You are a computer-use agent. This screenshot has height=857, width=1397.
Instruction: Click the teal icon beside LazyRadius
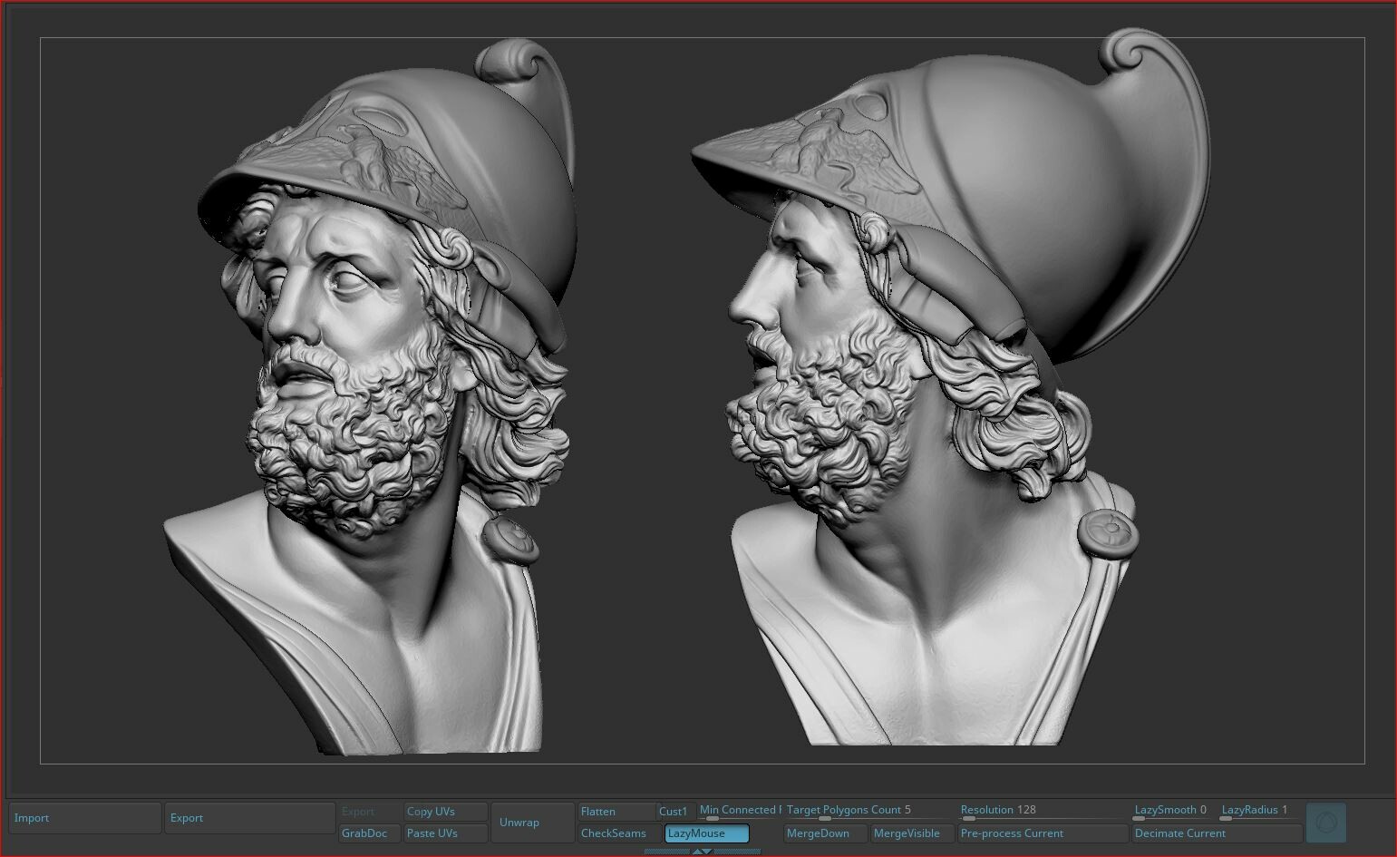(1326, 823)
